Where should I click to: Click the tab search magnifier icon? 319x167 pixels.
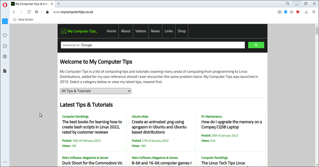pyautogui.click(x=287, y=4)
